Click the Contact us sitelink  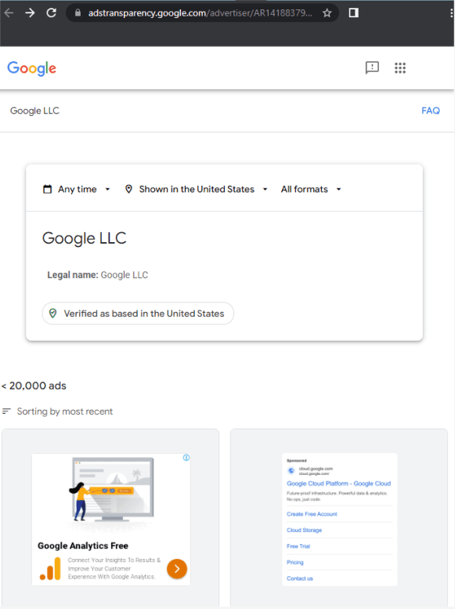tap(300, 578)
